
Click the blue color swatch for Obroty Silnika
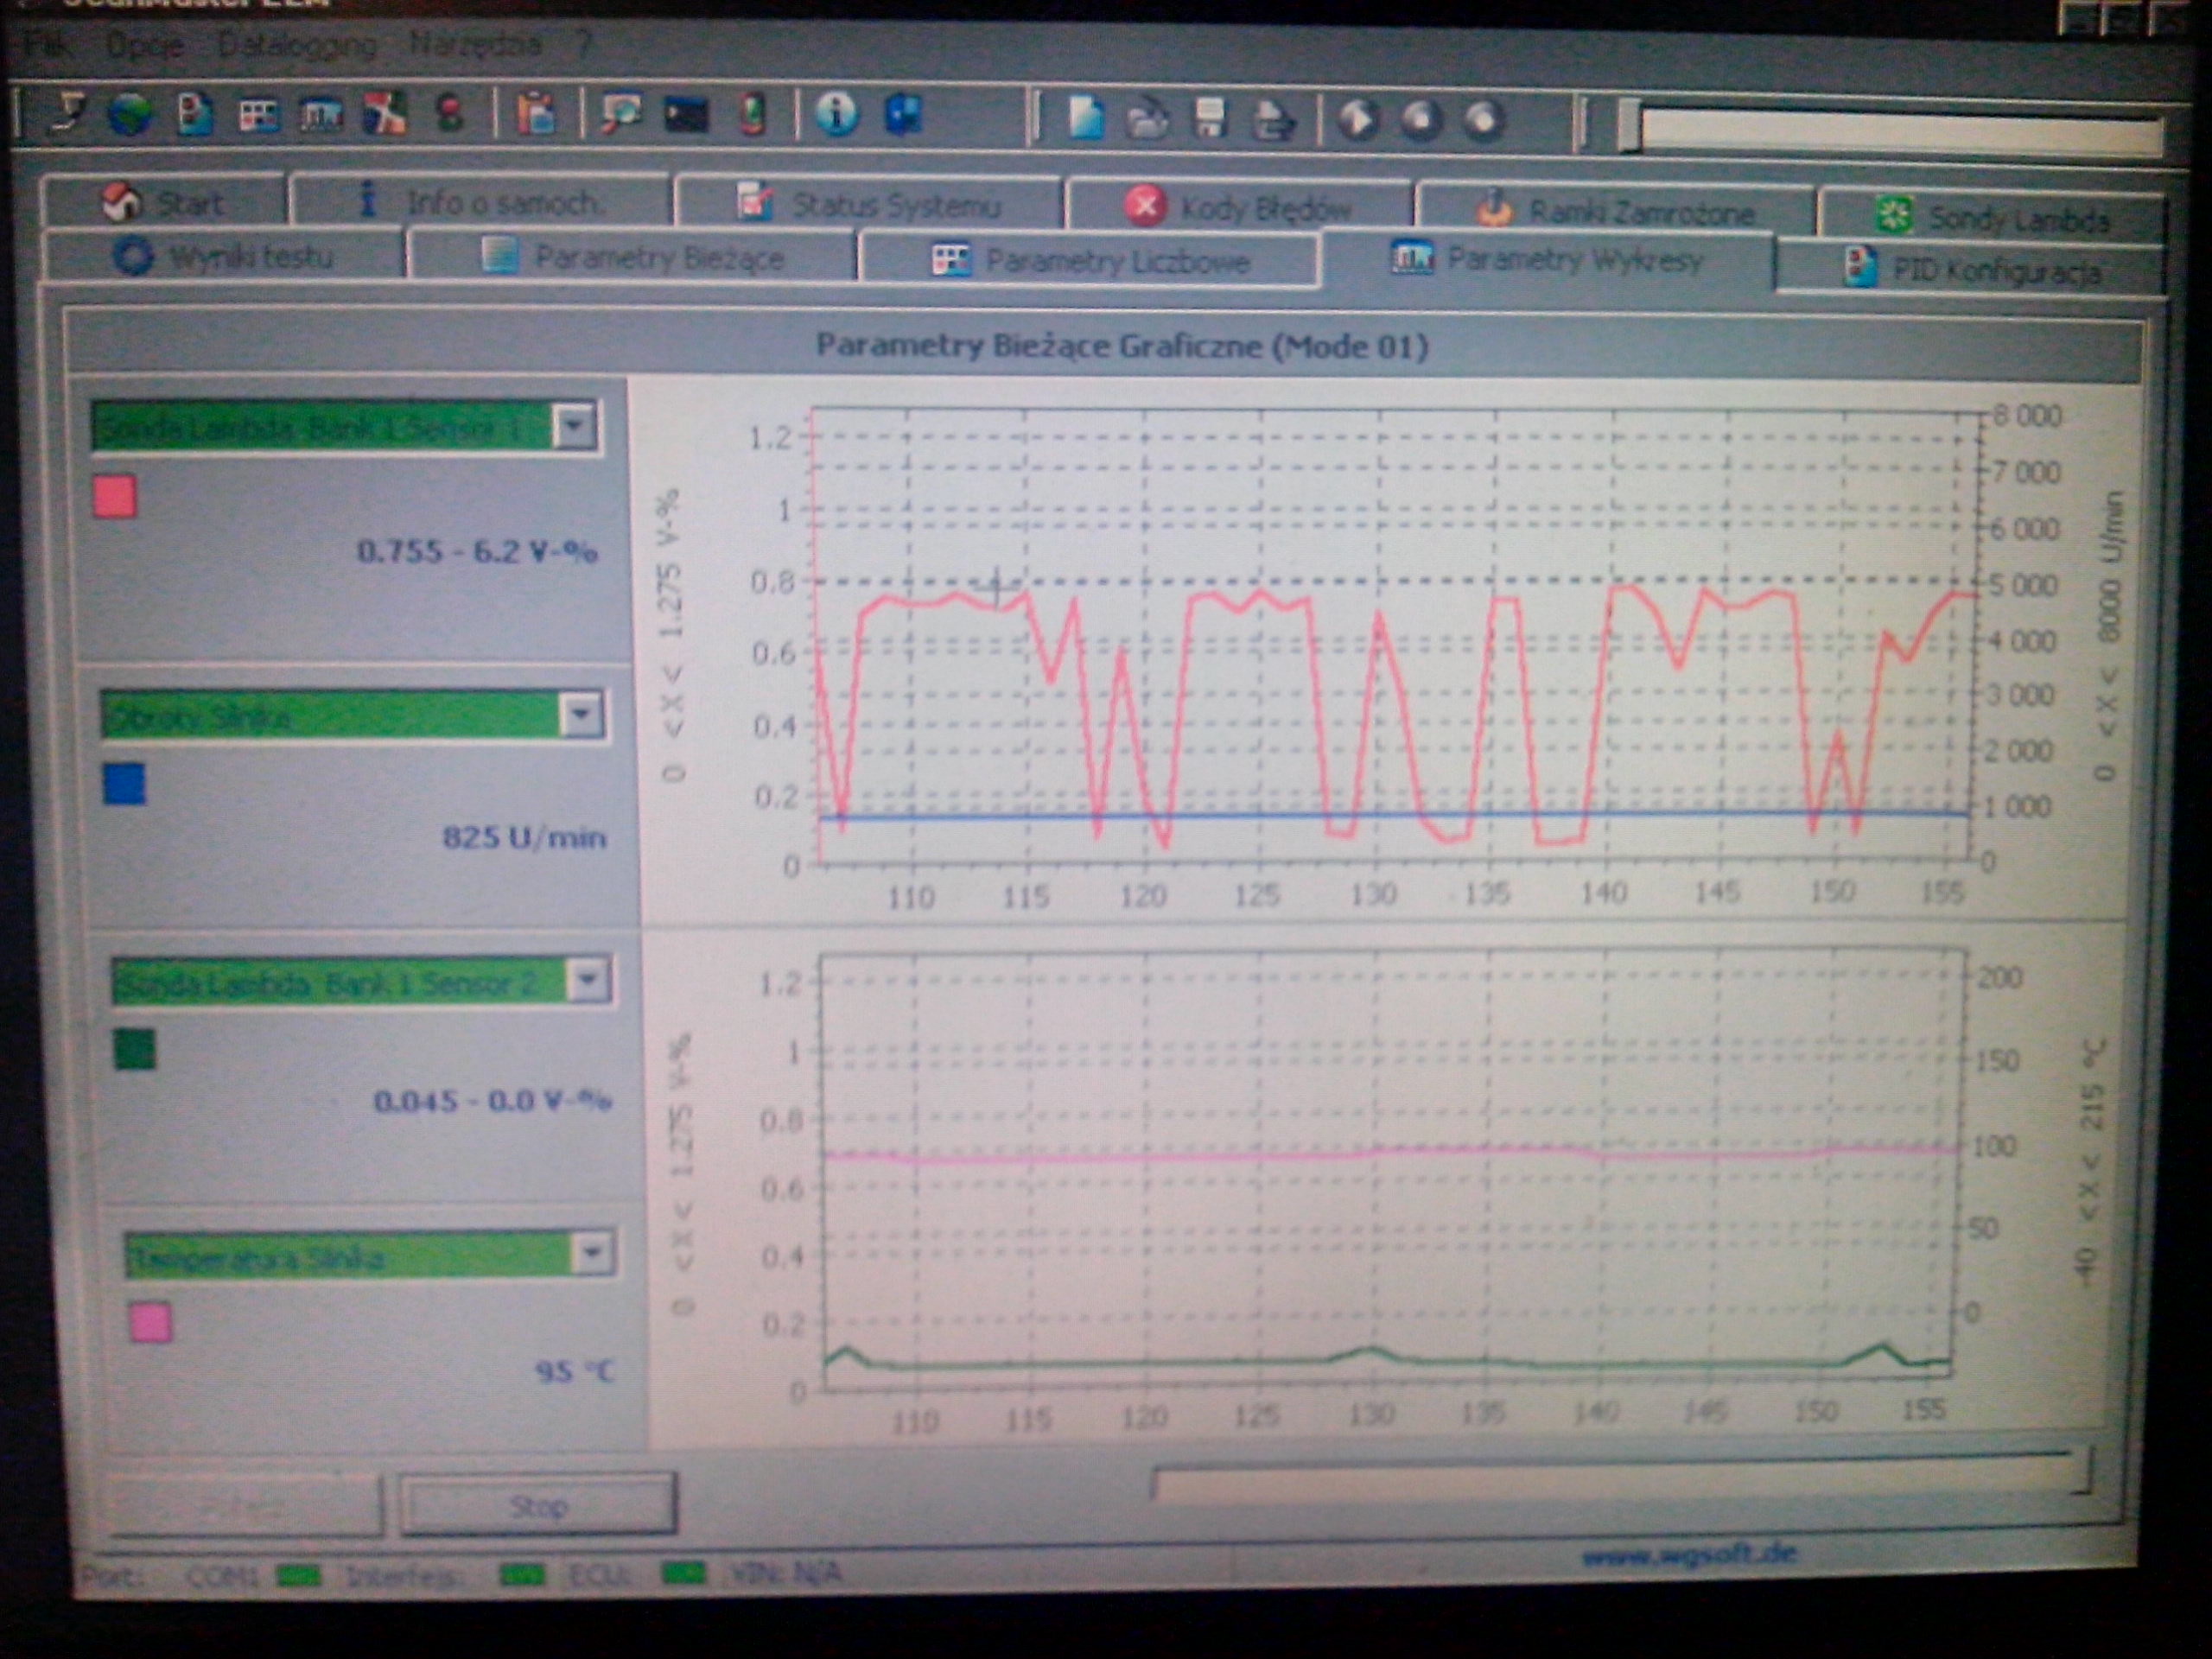(125, 783)
